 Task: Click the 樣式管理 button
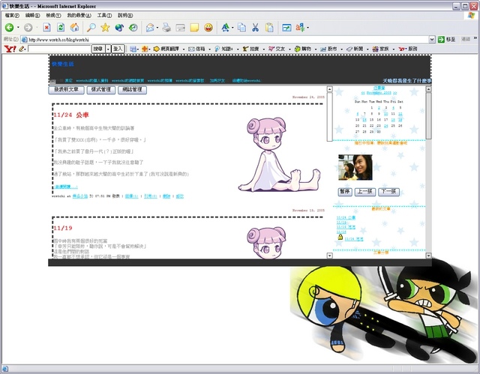(x=101, y=90)
